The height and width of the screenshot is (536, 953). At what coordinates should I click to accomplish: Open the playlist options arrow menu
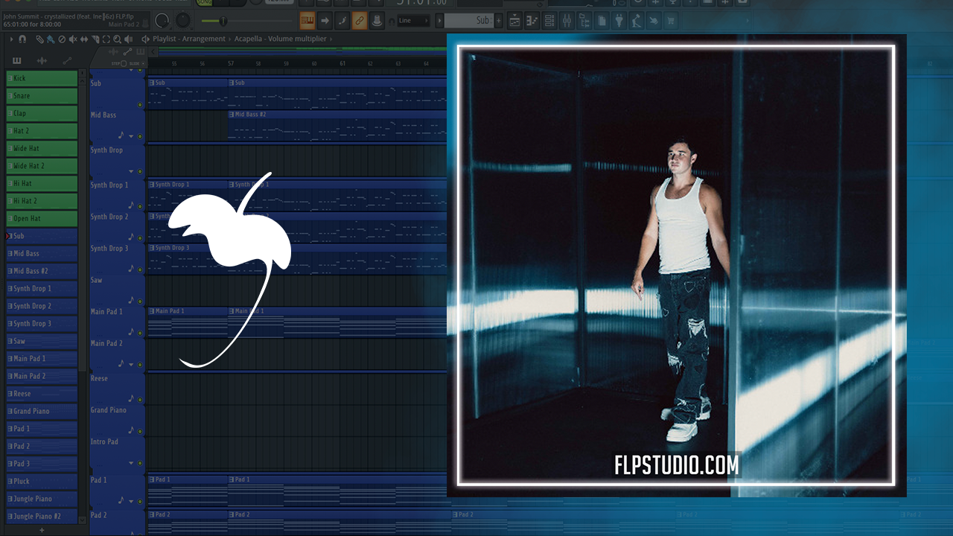coord(10,39)
